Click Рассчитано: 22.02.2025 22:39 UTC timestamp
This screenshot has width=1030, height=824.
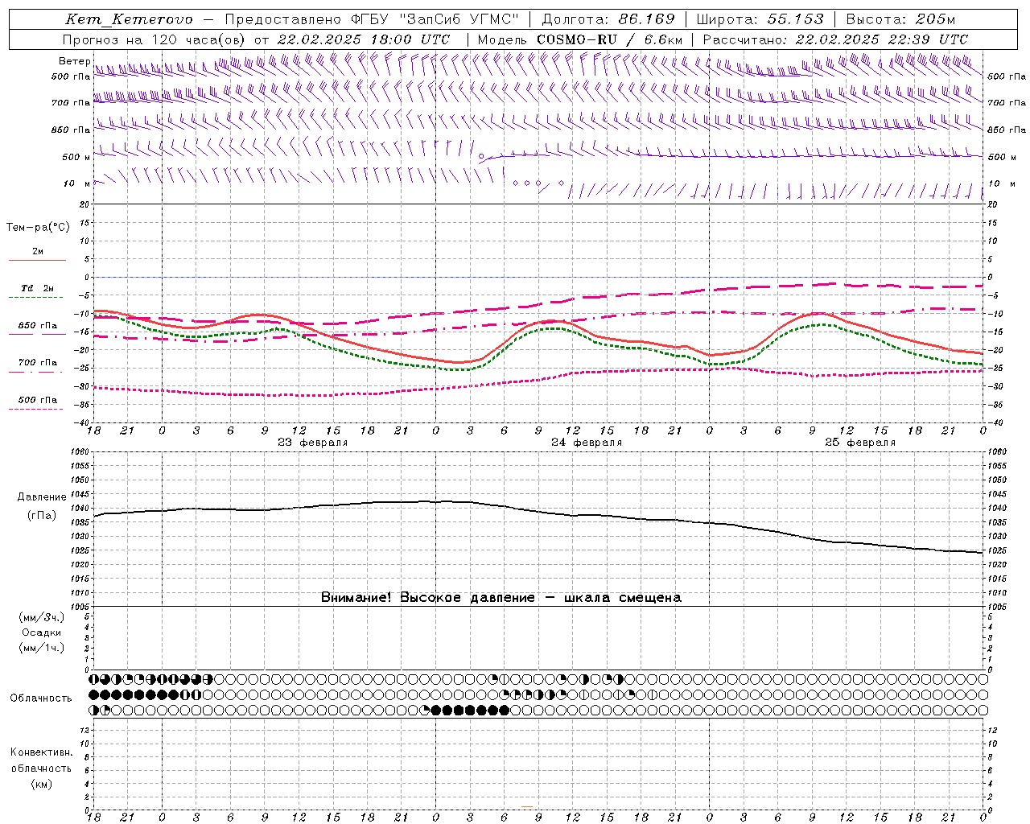pos(835,39)
